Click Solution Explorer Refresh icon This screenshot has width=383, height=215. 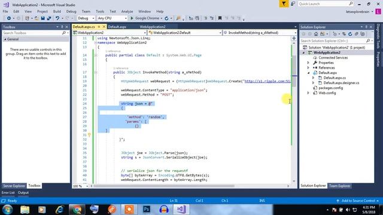(350, 34)
